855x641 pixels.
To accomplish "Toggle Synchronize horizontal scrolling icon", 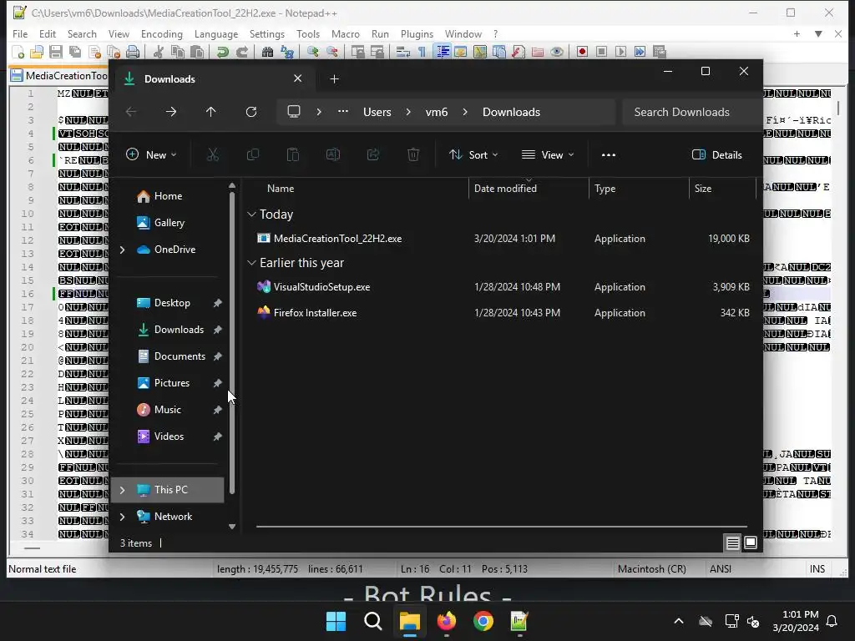I will (x=377, y=52).
